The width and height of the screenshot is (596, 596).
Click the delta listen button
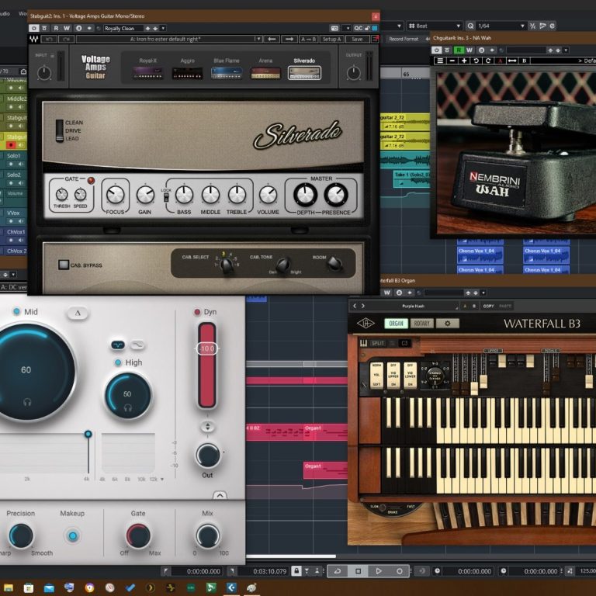coord(78,313)
